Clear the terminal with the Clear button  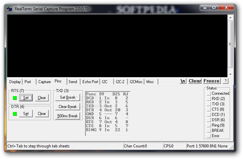(195, 81)
